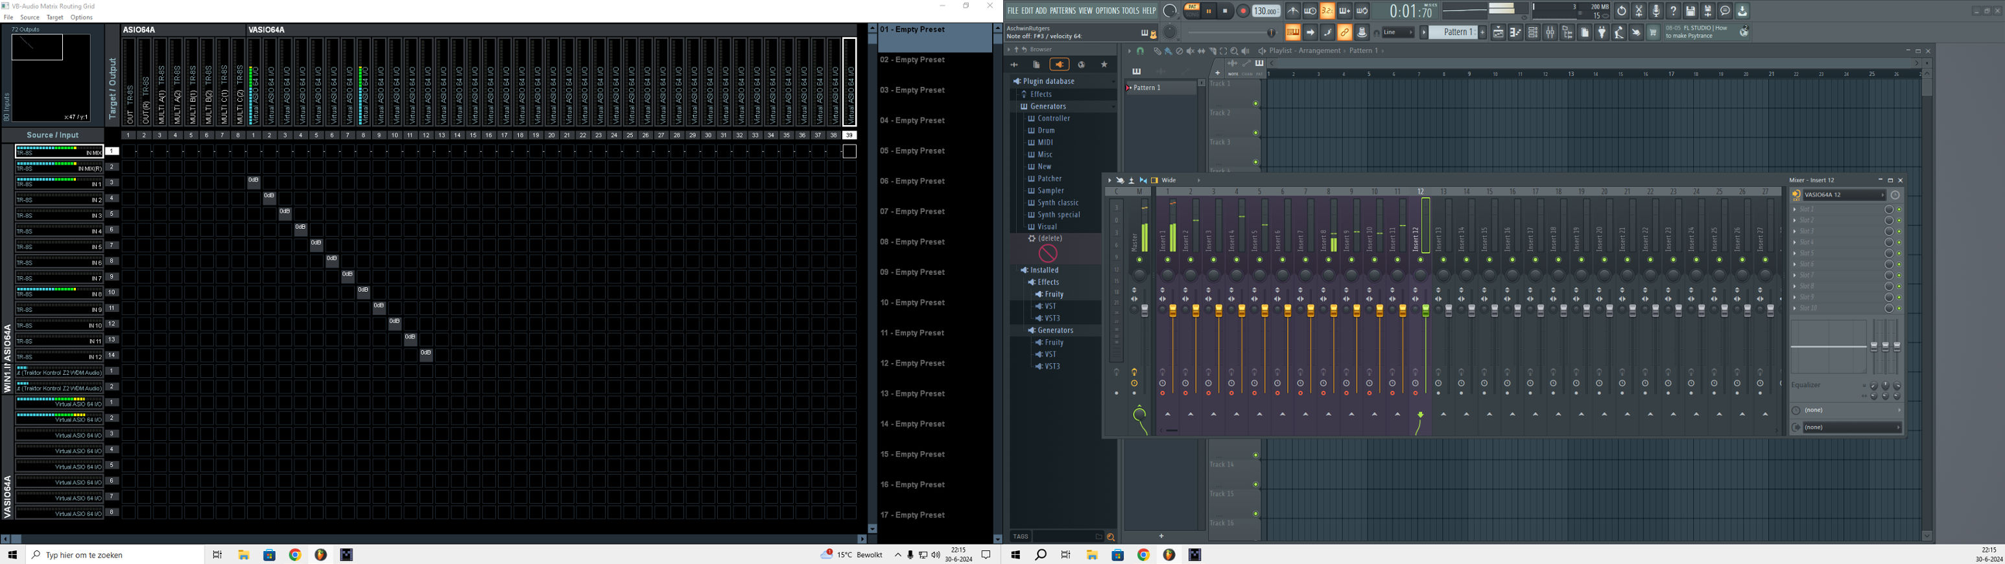Click the render audio export icon
The width and height of the screenshot is (2005, 564).
[x=1709, y=11]
